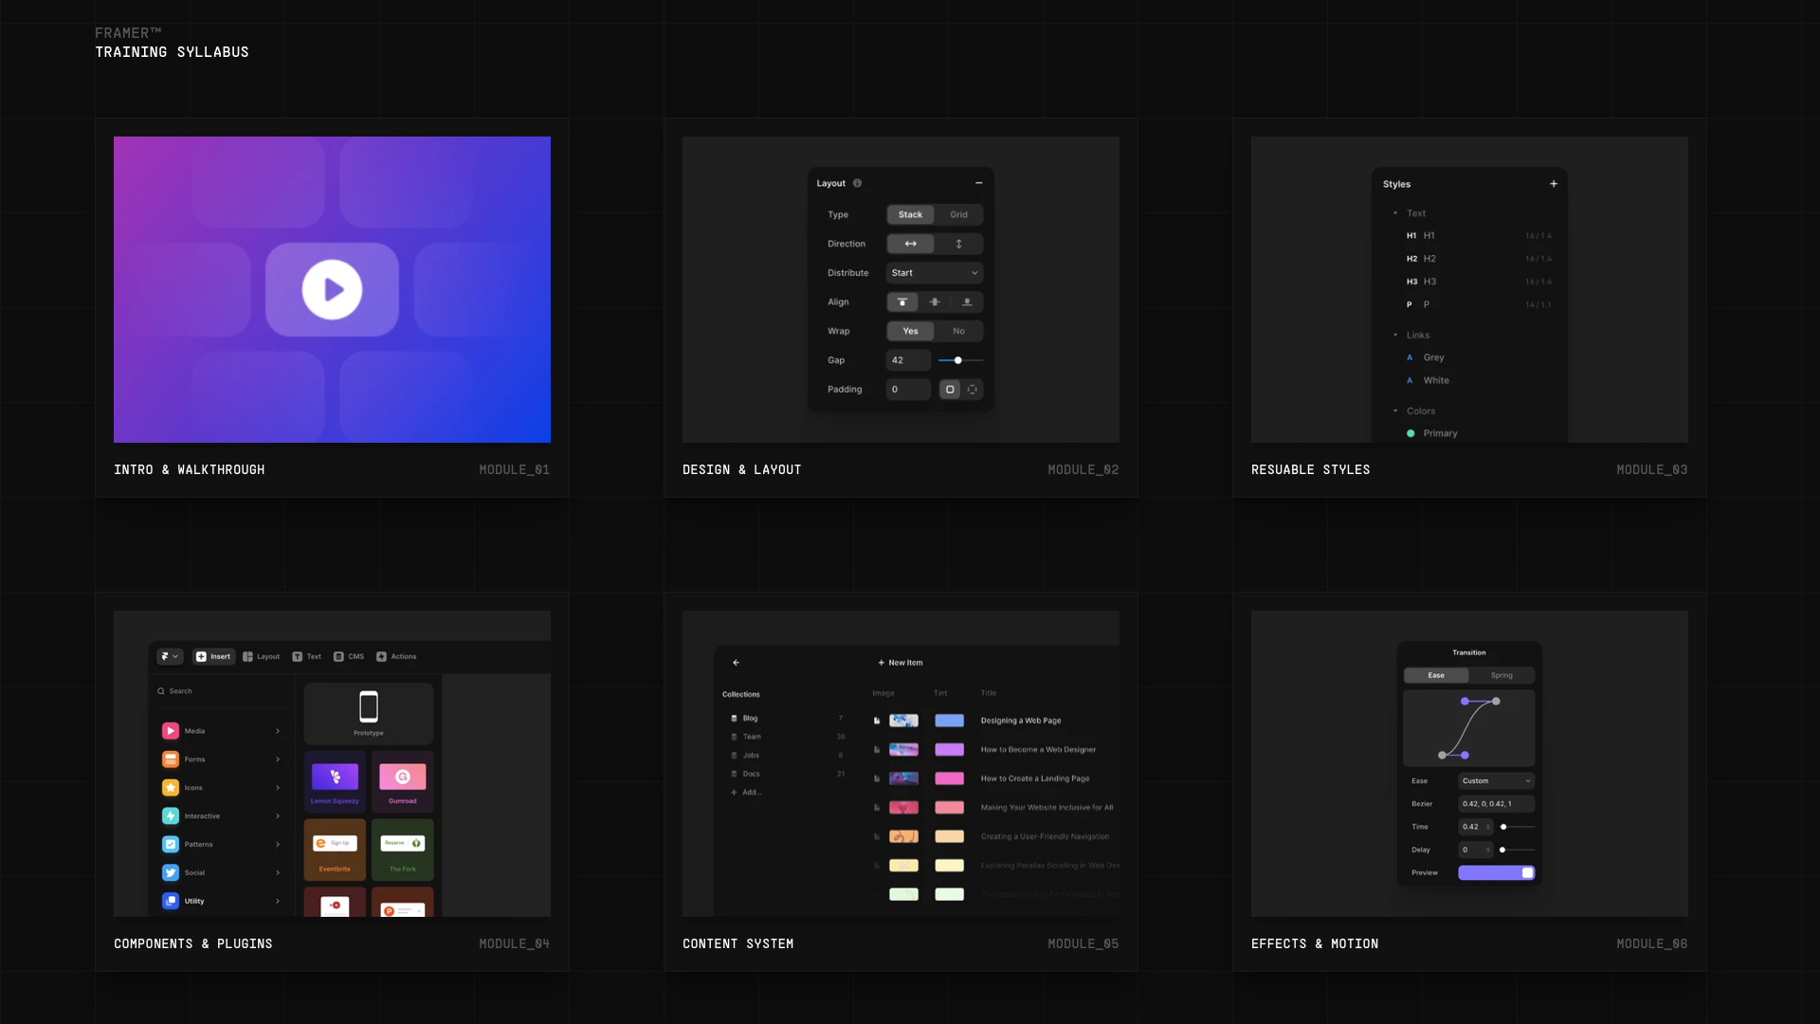Set layout Type to Stack
This screenshot has width=1820, height=1024.
tap(910, 214)
